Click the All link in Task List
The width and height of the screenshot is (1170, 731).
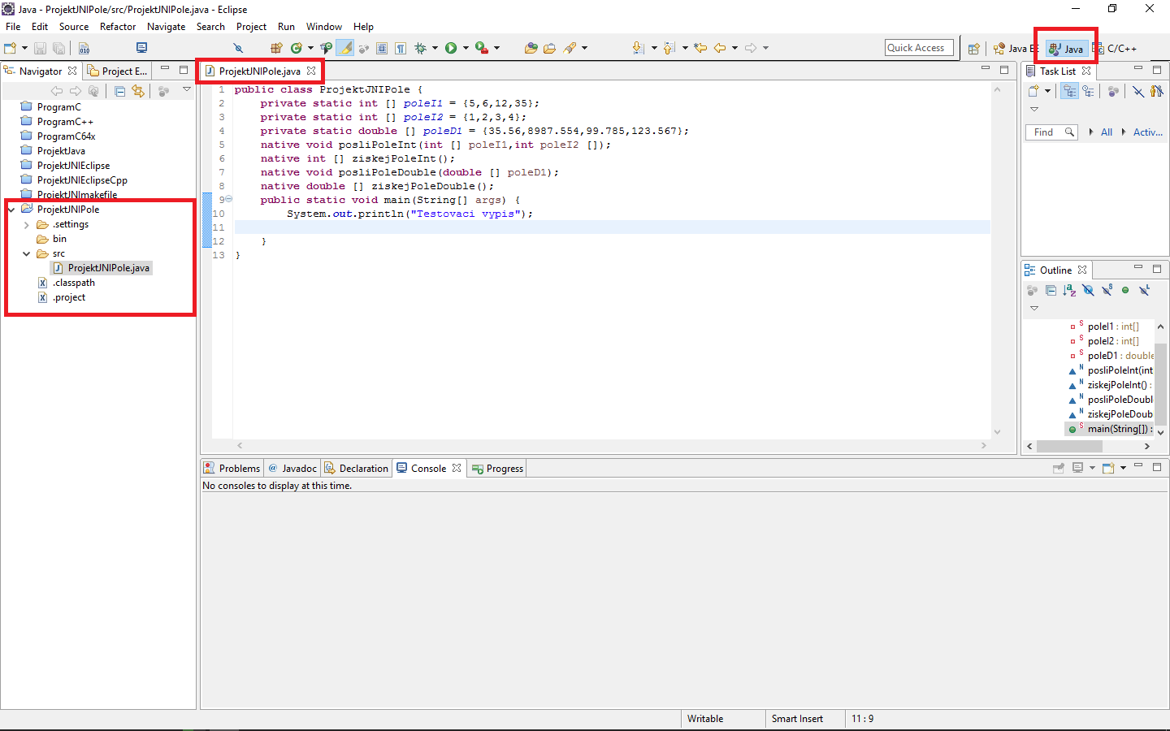1107,132
